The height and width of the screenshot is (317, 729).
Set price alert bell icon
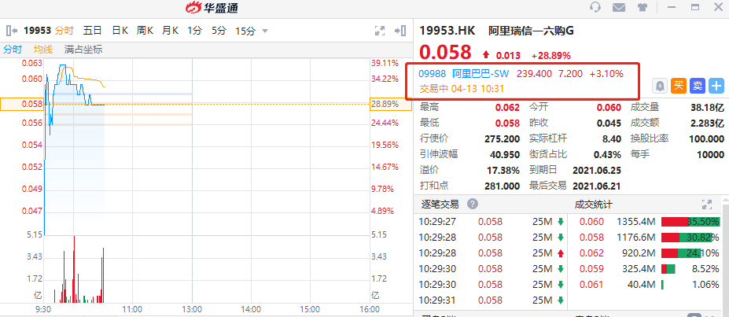[x=661, y=86]
